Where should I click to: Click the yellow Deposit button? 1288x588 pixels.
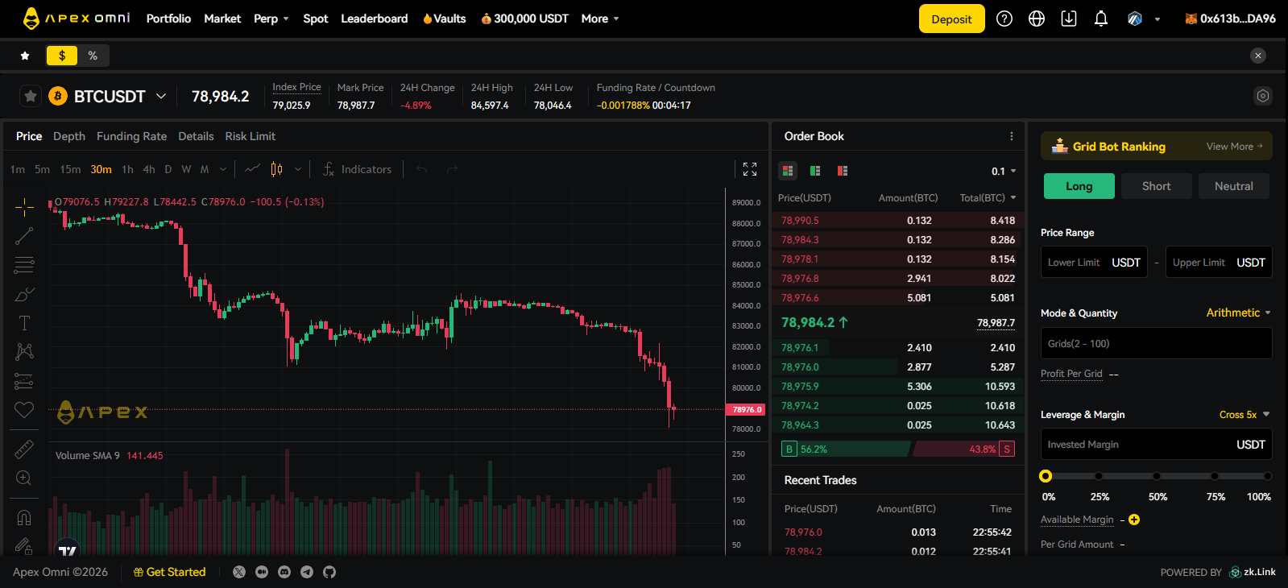951,19
